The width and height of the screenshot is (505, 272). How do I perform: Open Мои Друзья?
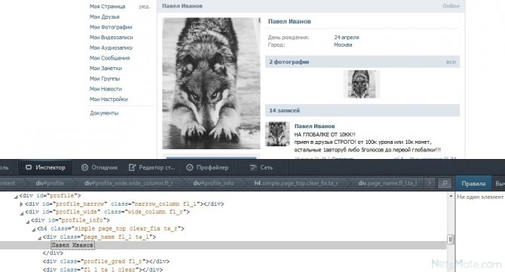[104, 17]
